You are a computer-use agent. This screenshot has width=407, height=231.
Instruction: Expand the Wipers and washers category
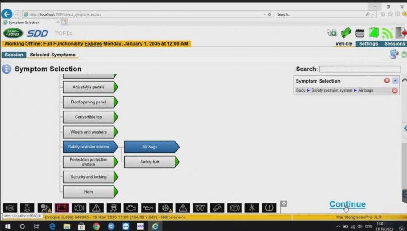coord(89,132)
